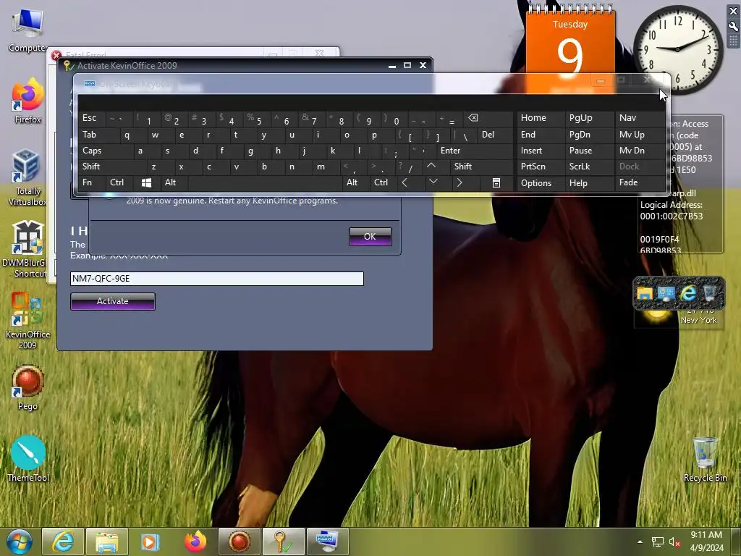Show hidden tray icons arrow
Image resolution: width=741 pixels, height=556 pixels.
640,542
